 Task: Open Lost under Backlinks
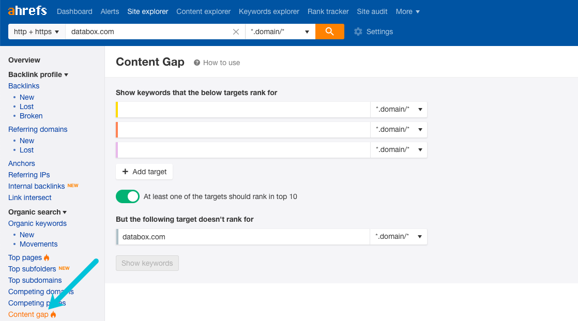coord(26,106)
